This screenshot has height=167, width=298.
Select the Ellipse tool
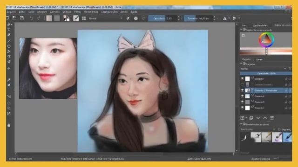9,46
